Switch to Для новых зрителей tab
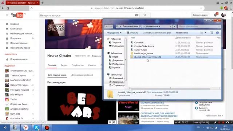233x131 pixels. pos(82,75)
